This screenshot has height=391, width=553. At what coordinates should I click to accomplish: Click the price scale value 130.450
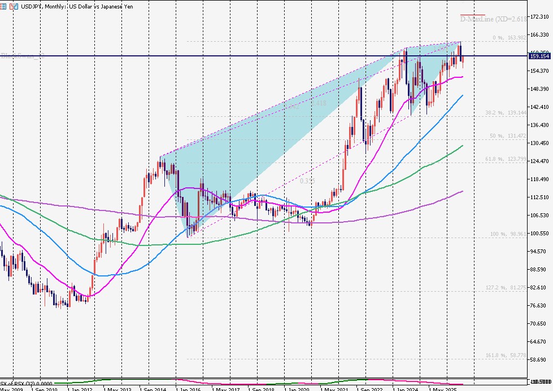tap(540, 143)
